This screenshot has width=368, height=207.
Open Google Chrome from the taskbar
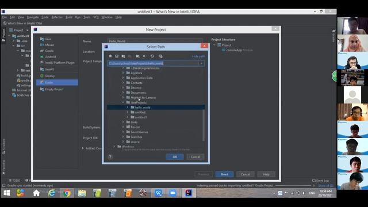coord(67,193)
